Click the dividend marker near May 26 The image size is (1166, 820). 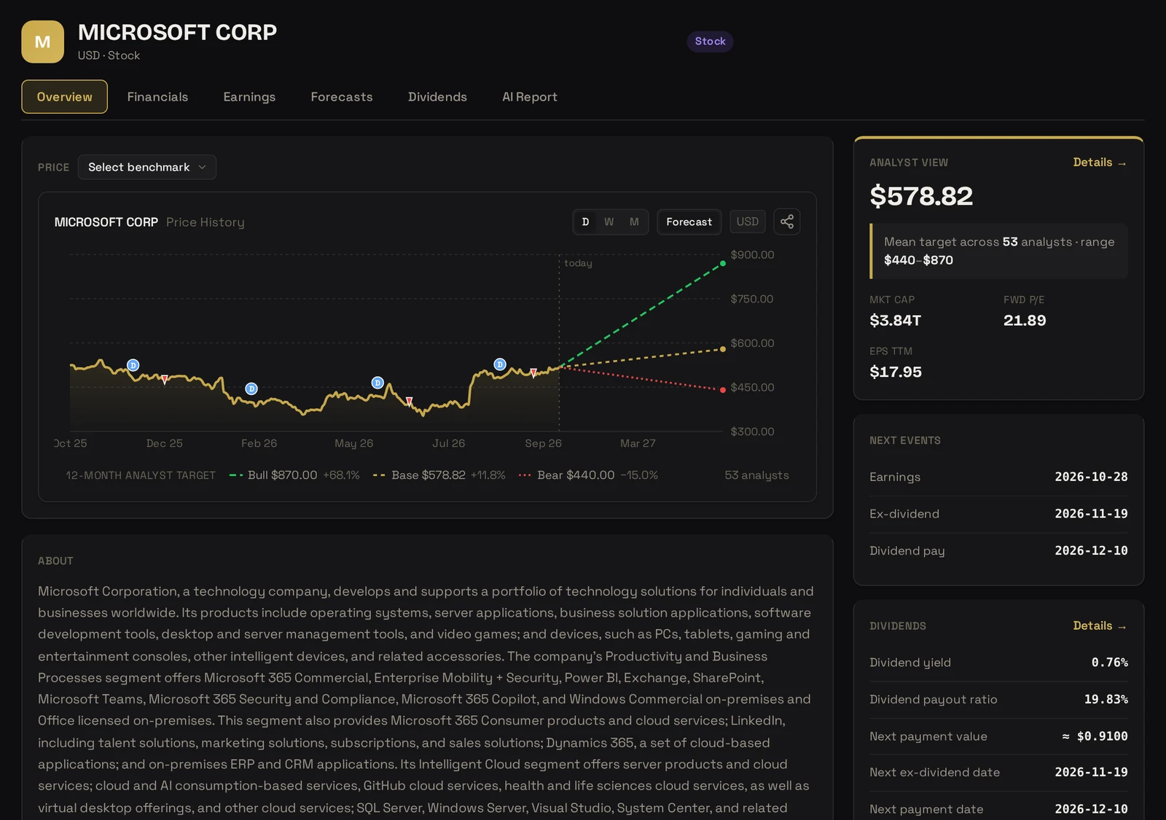point(377,383)
